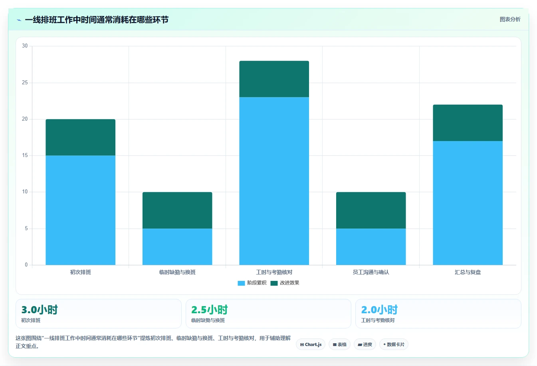Viewport: 537px width, 366px height.
Task: Click the 初次排班 x-axis label
Action: [81, 272]
